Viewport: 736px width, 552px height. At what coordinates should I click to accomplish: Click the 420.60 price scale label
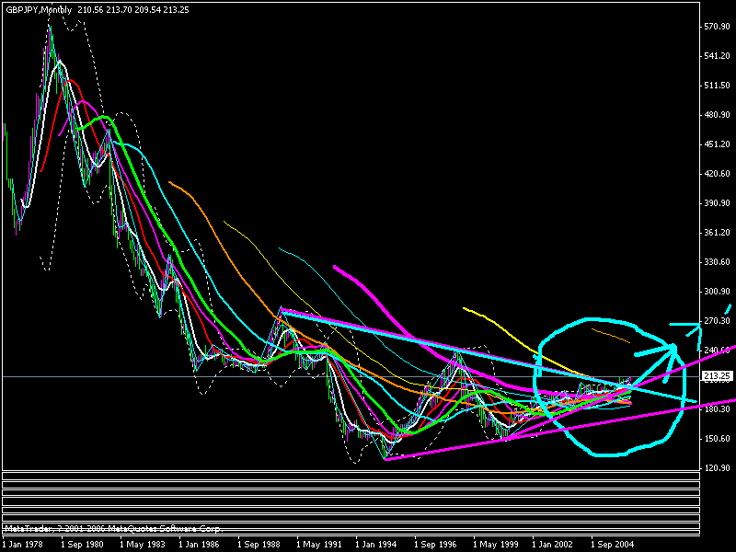click(x=716, y=174)
